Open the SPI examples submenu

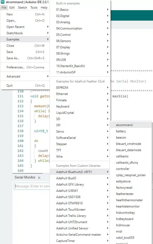coord(80,125)
